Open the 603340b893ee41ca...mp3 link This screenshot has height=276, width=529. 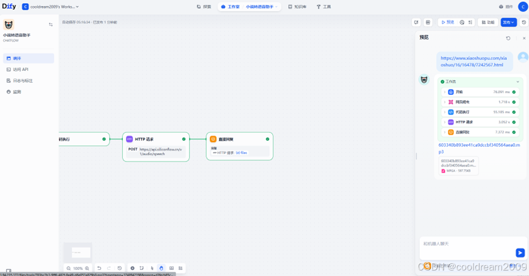479,149
